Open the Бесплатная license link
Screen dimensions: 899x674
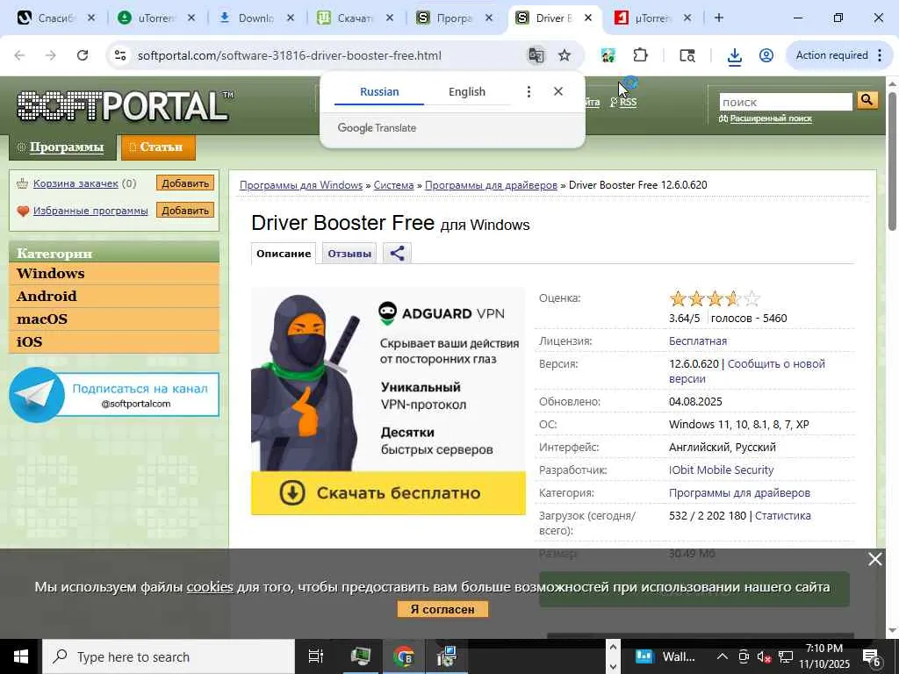pos(698,341)
